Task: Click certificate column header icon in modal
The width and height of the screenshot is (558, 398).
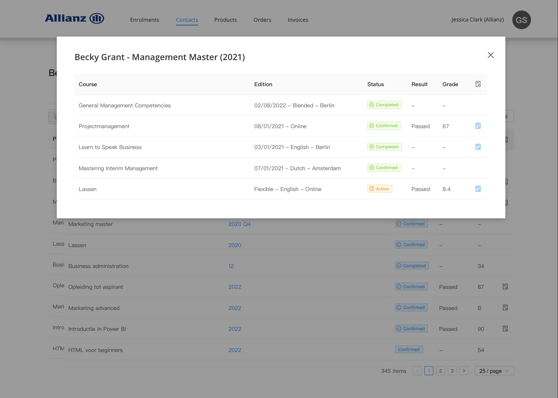Action: [x=478, y=84]
